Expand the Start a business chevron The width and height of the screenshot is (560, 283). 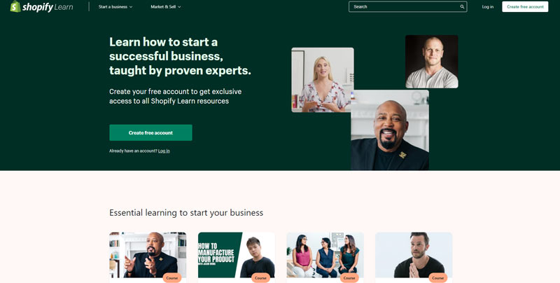[131, 7]
